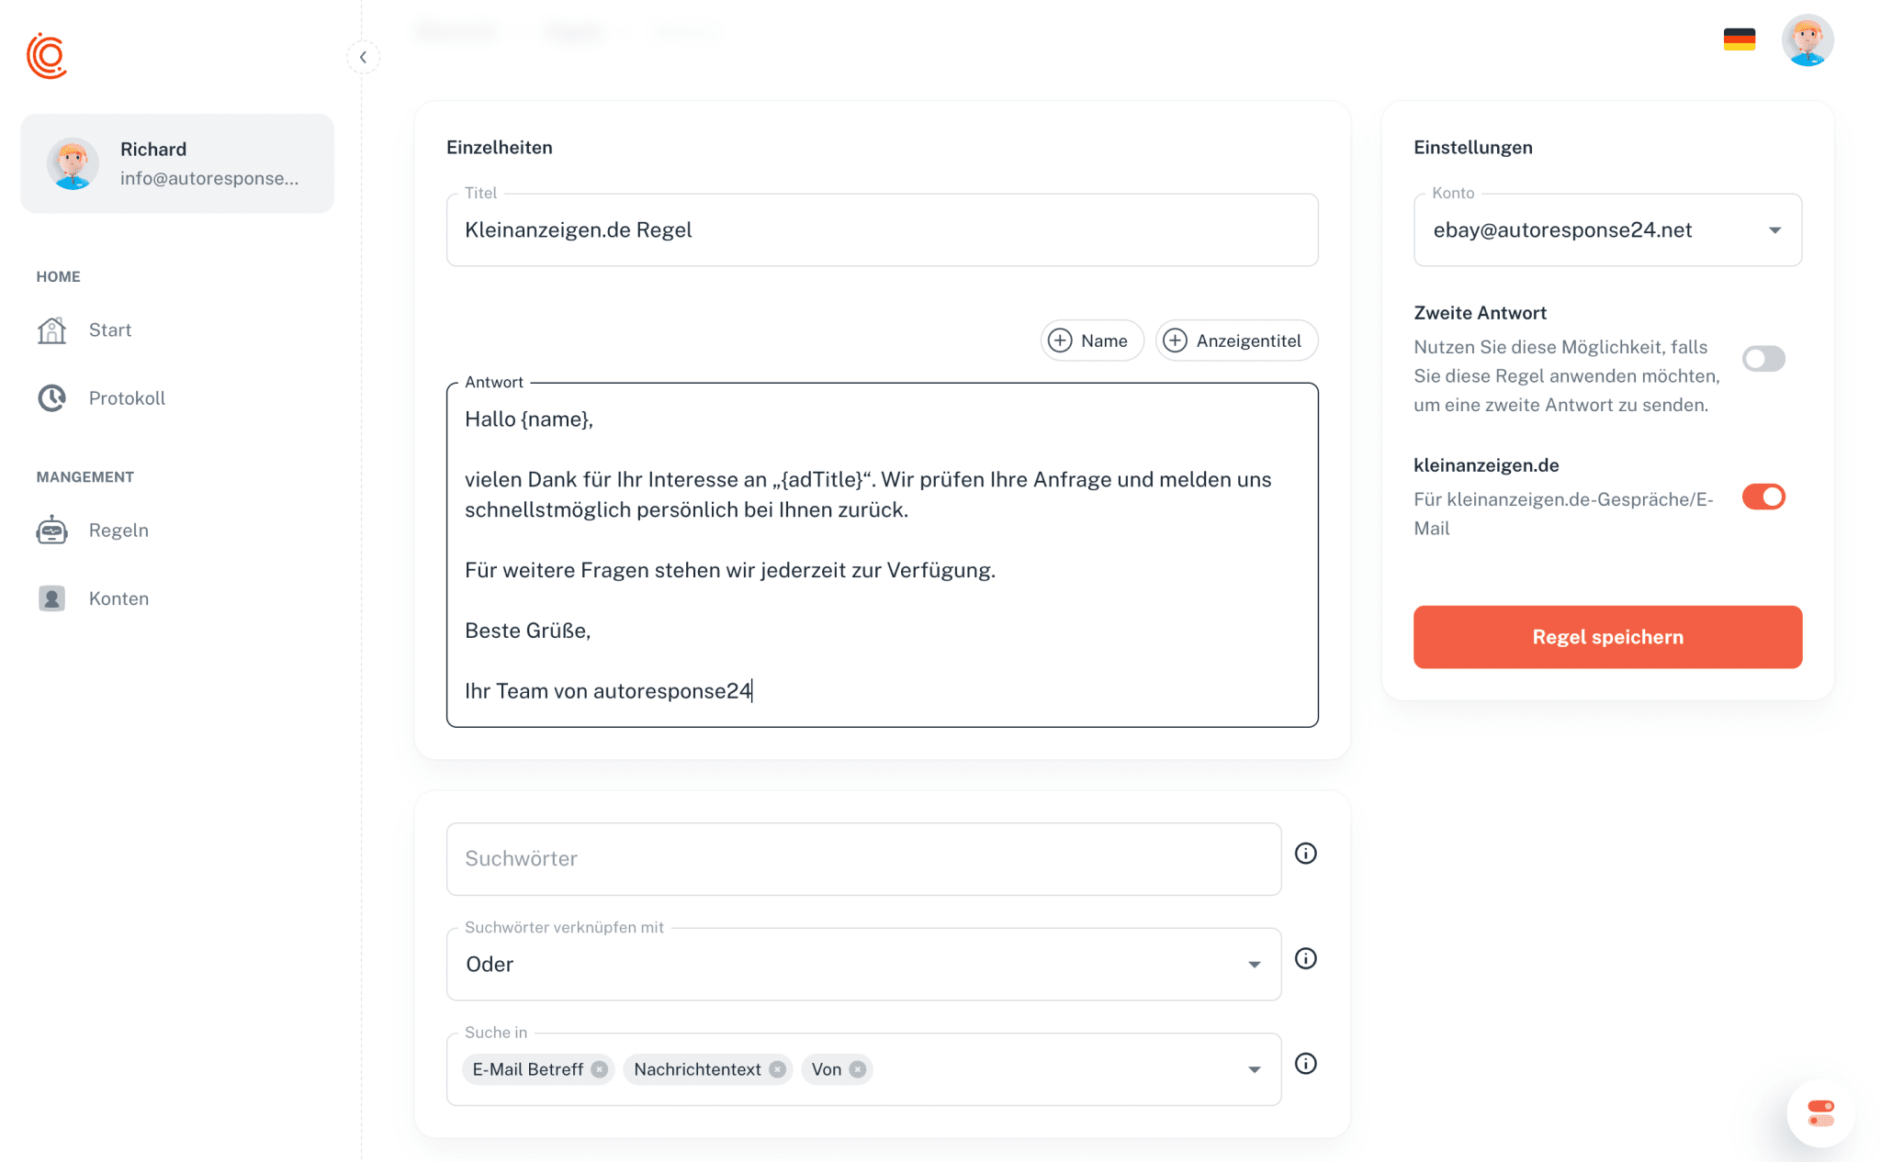This screenshot has width=1881, height=1162.
Task: Click the info icon beside Suche in
Action: pos(1305,1064)
